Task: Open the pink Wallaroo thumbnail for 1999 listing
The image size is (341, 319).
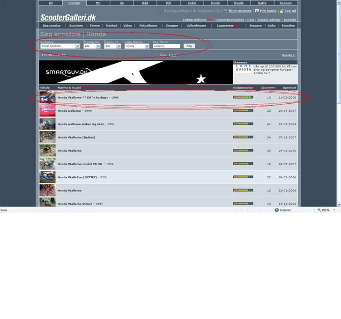Action: point(47,110)
